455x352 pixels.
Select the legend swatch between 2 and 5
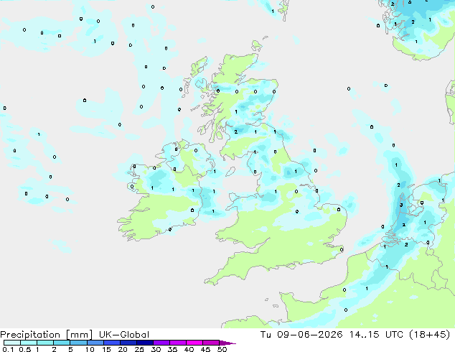pos(62,343)
